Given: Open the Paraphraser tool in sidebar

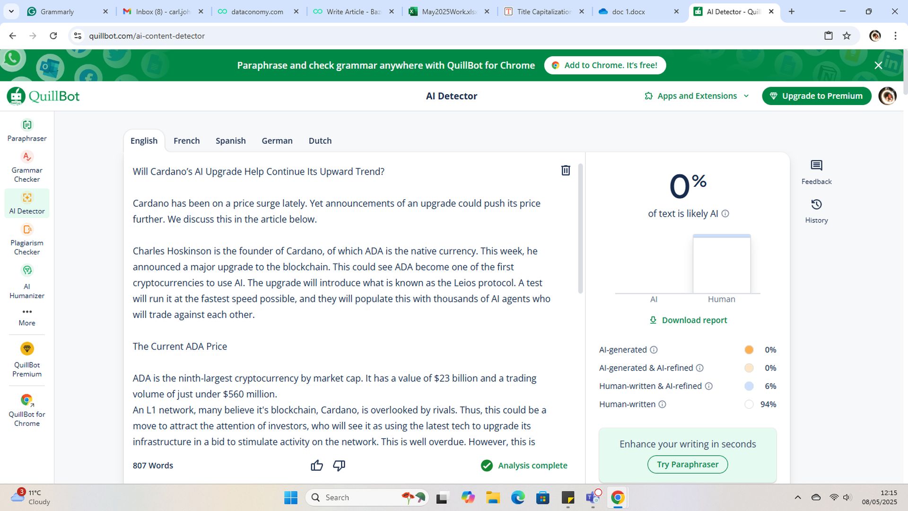Looking at the screenshot, I should click(x=27, y=131).
